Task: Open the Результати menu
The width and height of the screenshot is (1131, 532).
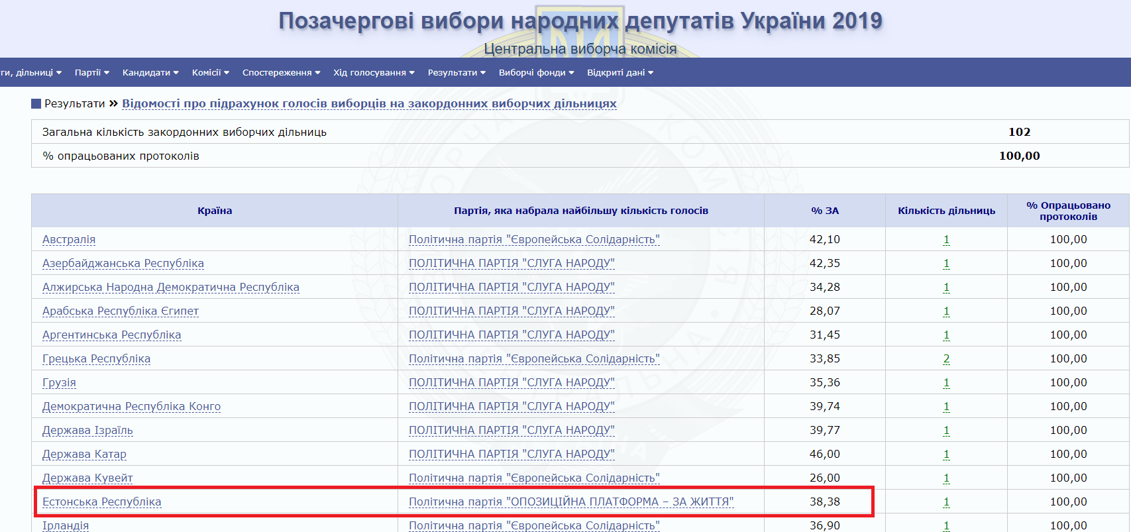Action: (x=457, y=73)
